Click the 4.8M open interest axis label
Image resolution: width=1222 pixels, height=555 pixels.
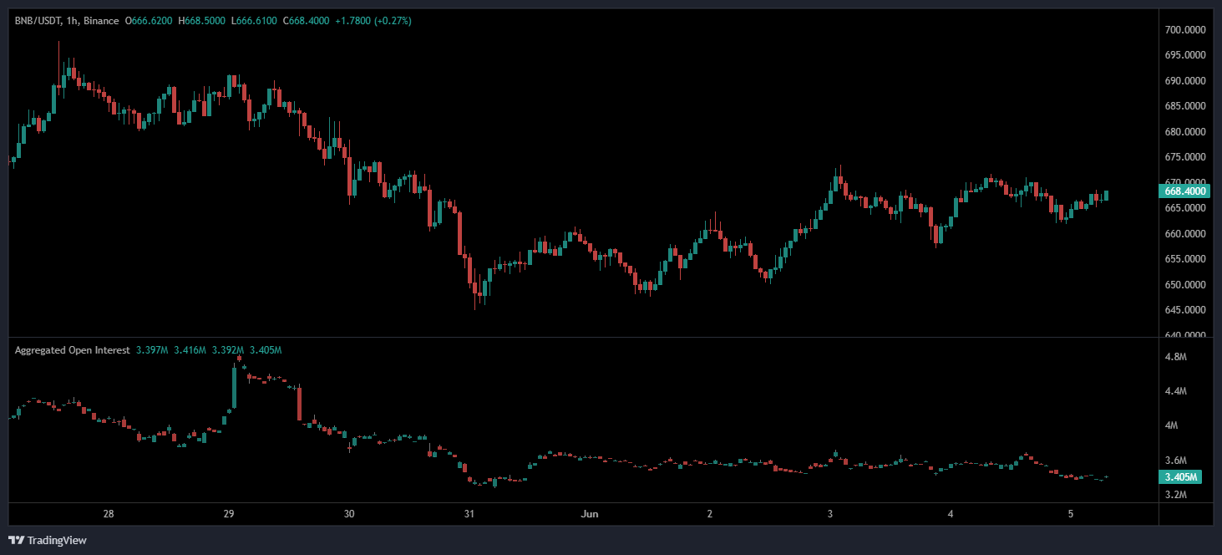1175,357
